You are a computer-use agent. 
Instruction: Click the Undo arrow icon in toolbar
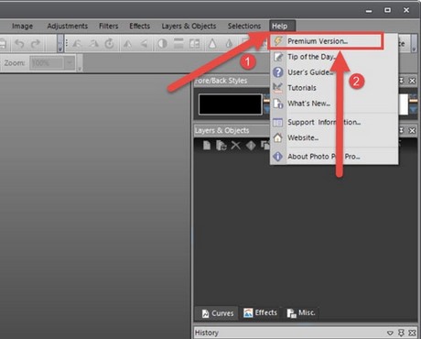19,44
